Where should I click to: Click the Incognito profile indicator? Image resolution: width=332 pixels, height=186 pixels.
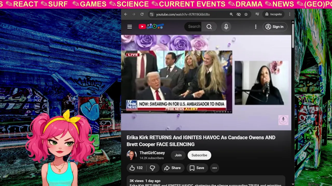click(273, 14)
